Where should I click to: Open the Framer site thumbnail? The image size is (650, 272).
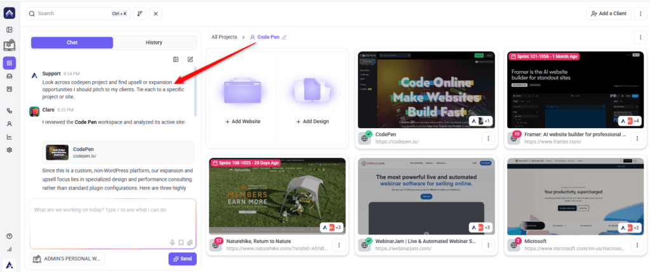[575, 90]
